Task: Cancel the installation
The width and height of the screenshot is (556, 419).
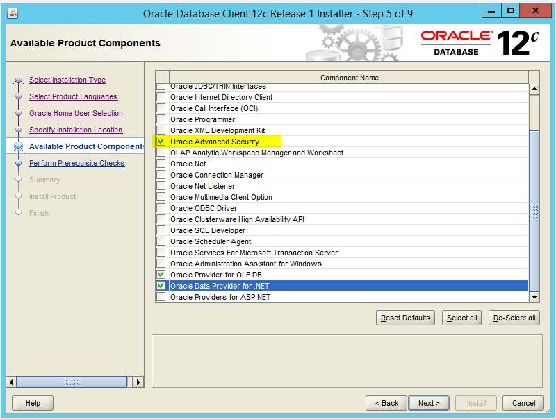Action: [523, 403]
